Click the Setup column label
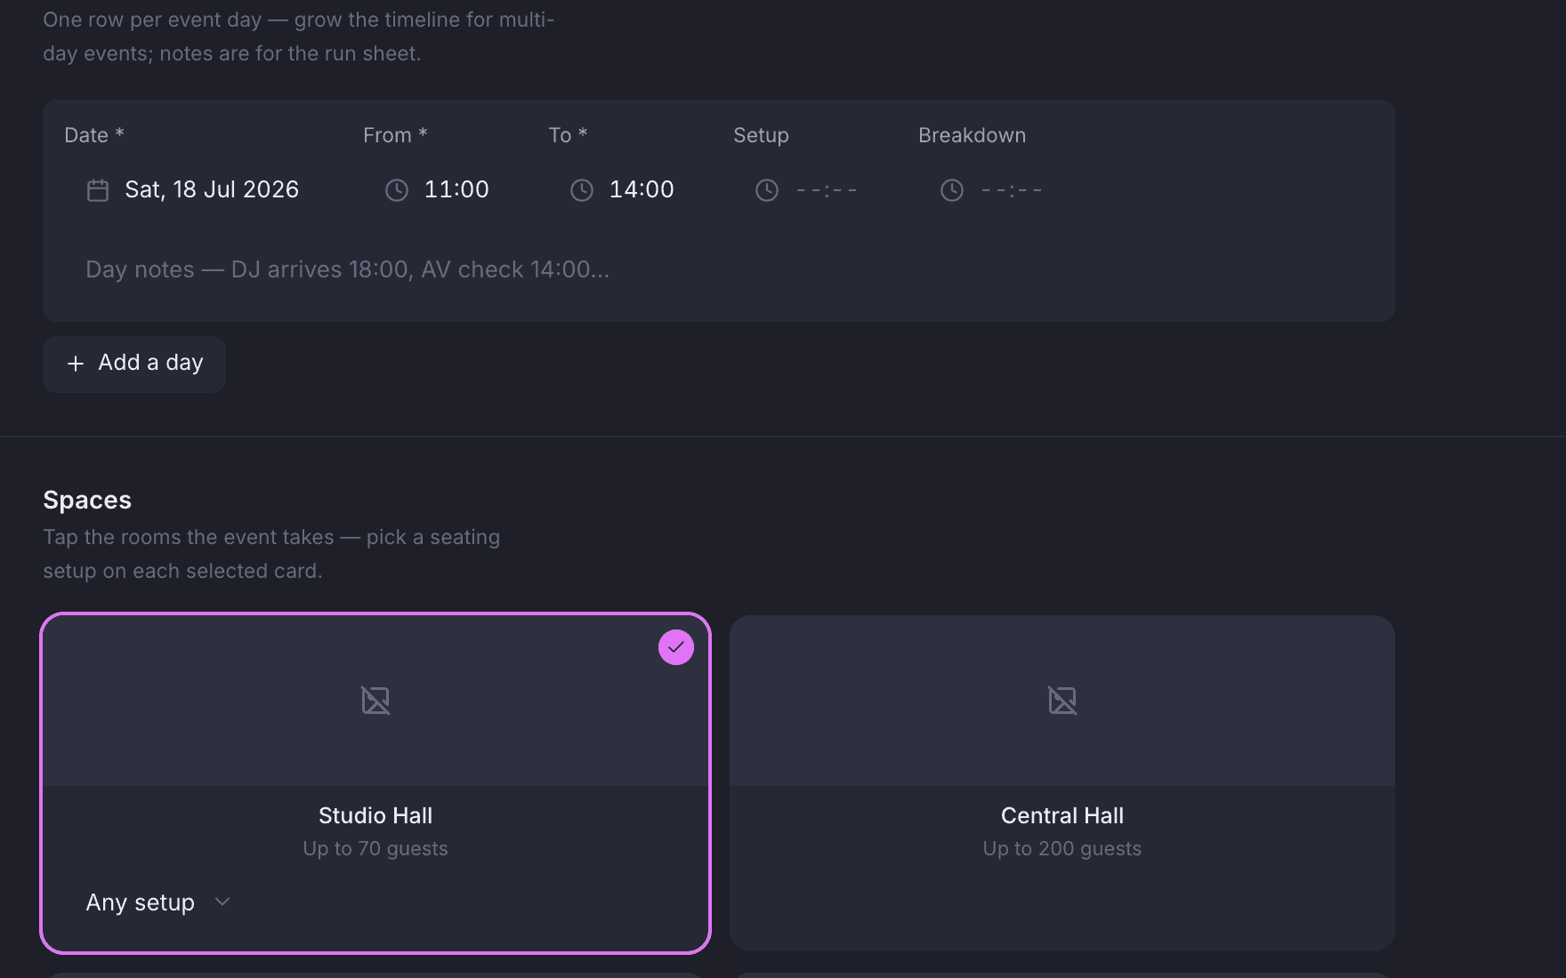Screen dimensions: 1566x978 [x=761, y=135]
